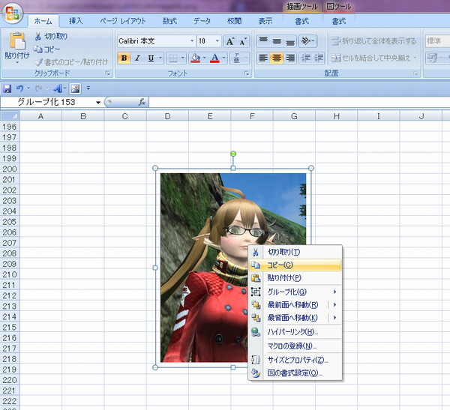The width and height of the screenshot is (450, 410).
Task: Click wrap text button 折り返して全体を表示する
Action: click(373, 41)
